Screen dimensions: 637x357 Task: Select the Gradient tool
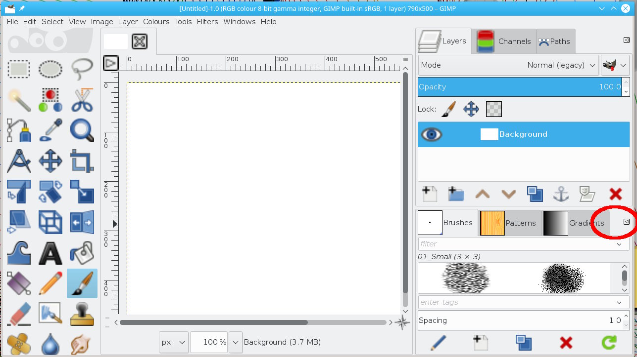coord(19,283)
